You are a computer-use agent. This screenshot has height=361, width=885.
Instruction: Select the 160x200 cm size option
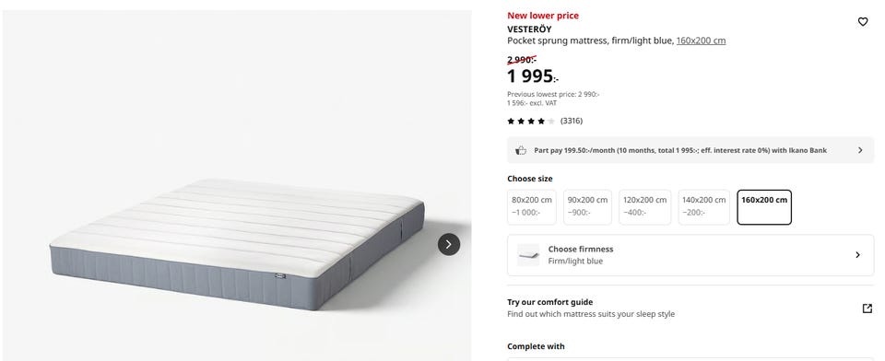pyautogui.click(x=764, y=207)
